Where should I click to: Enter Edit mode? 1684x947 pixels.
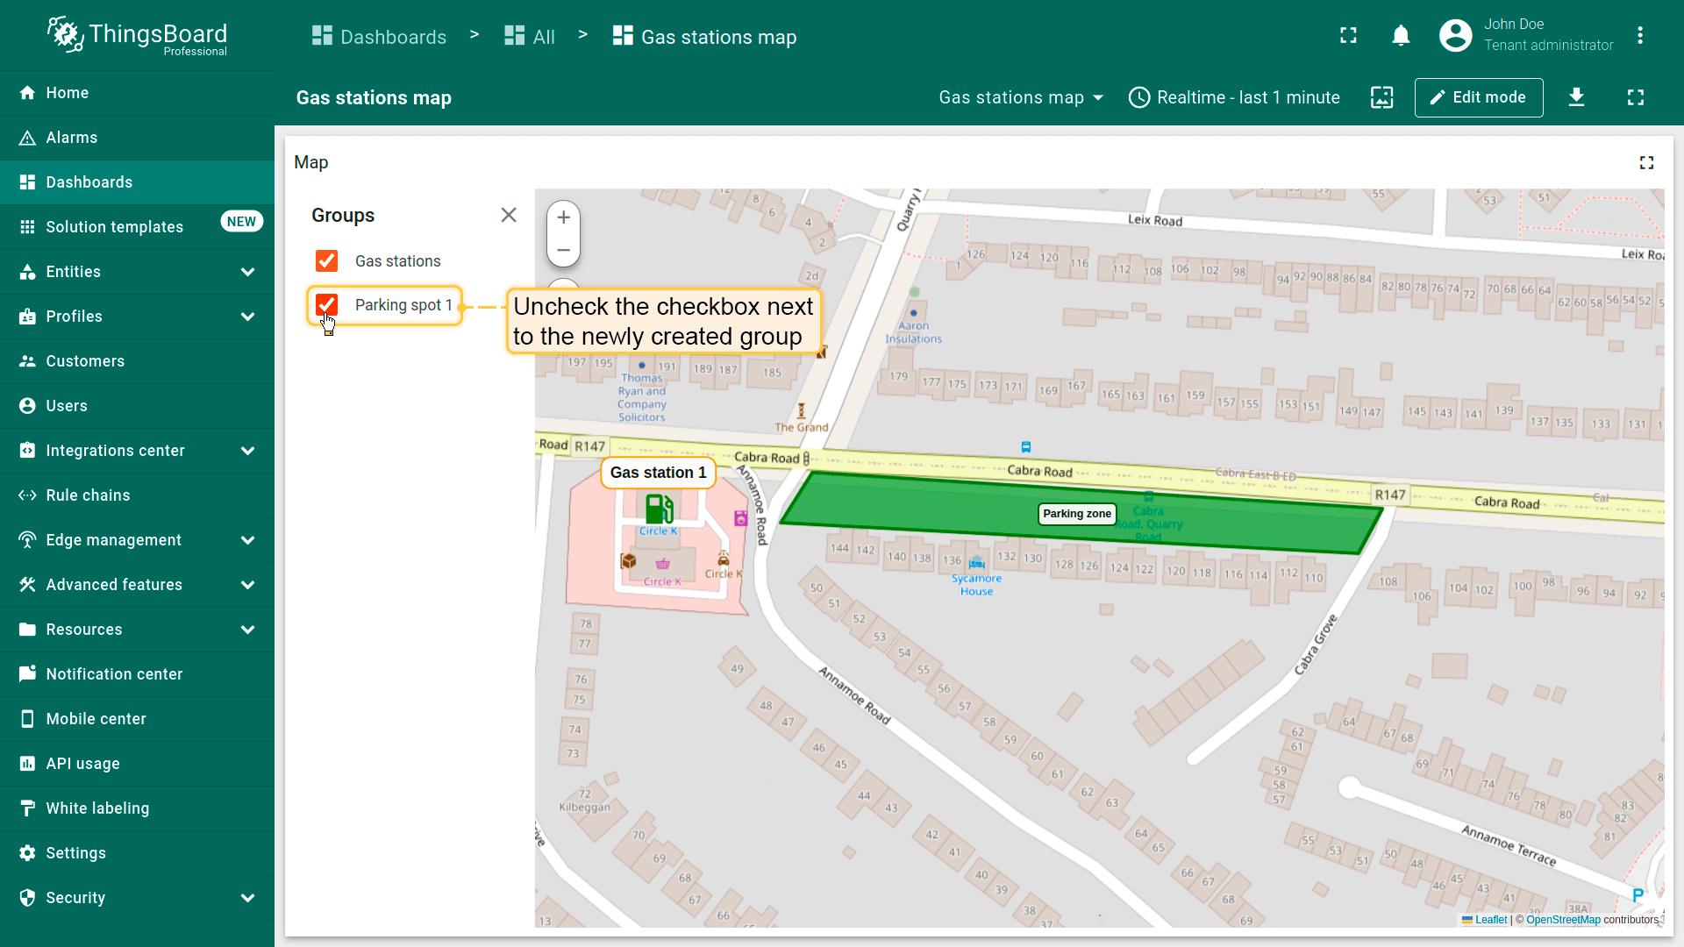pos(1478,97)
